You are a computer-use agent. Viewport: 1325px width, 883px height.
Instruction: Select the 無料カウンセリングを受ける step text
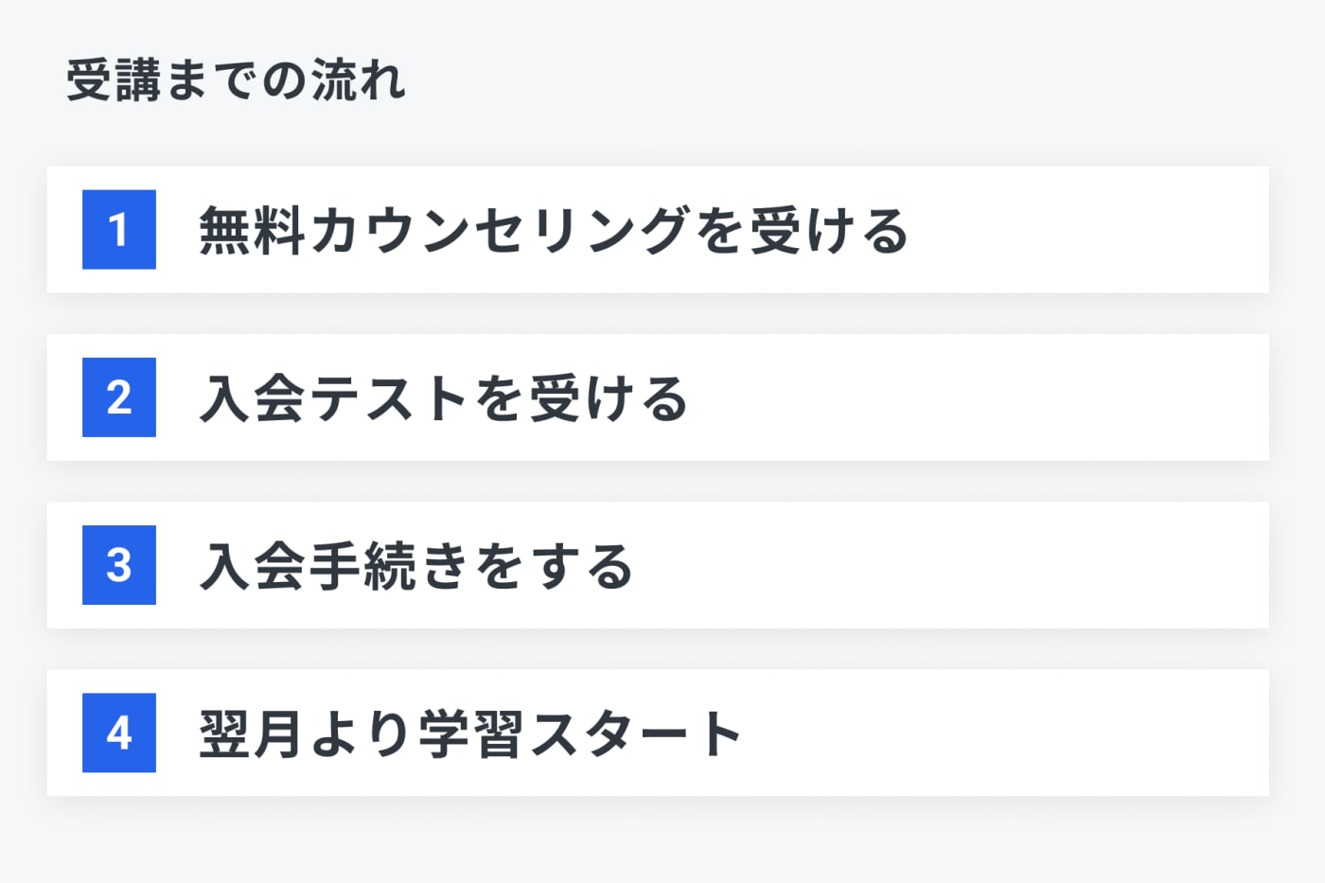click(x=554, y=230)
